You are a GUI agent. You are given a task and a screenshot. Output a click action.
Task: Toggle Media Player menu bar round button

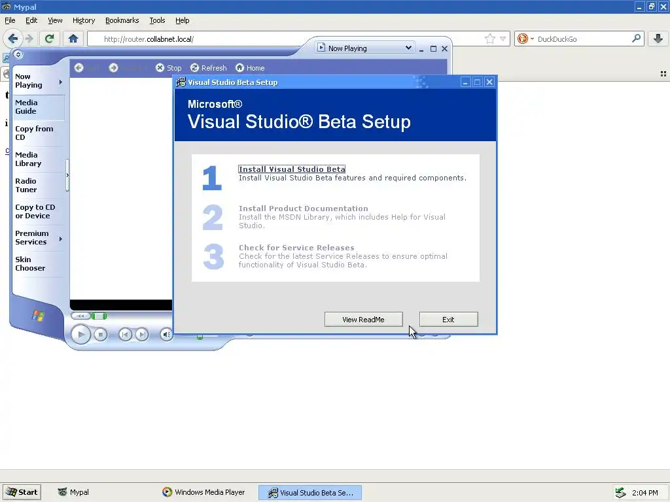[x=18, y=54]
